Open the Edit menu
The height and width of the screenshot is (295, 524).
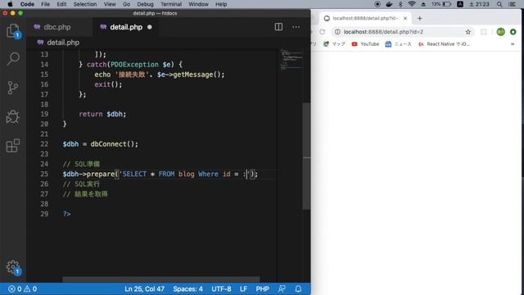pyautogui.click(x=61, y=4)
